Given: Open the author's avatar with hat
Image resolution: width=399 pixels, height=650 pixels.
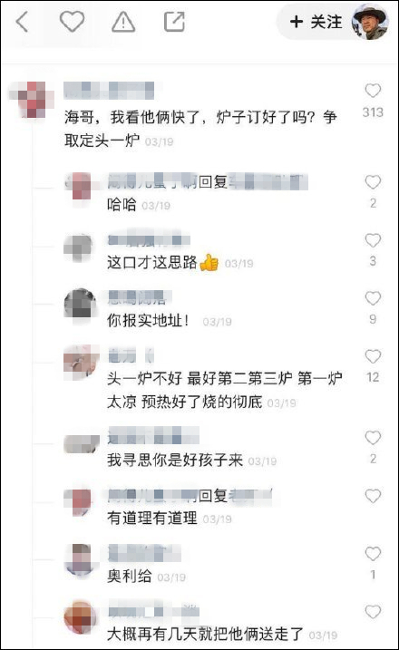Looking at the screenshot, I should pyautogui.click(x=370, y=23).
